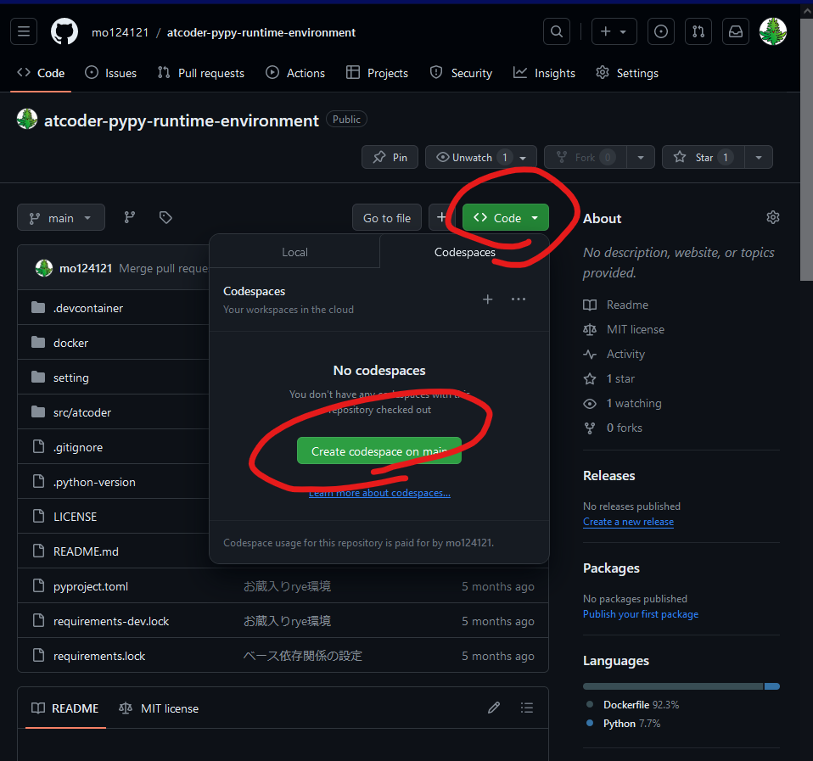813x761 pixels.
Task: Open Learn more about codespaces link
Action: coord(379,493)
